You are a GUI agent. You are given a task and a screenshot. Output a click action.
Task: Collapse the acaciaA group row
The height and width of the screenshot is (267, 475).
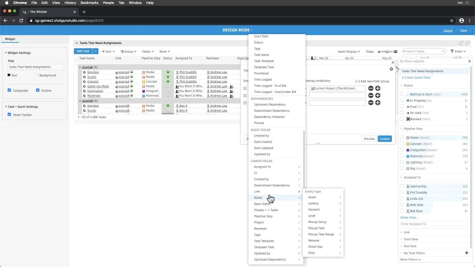(x=80, y=67)
